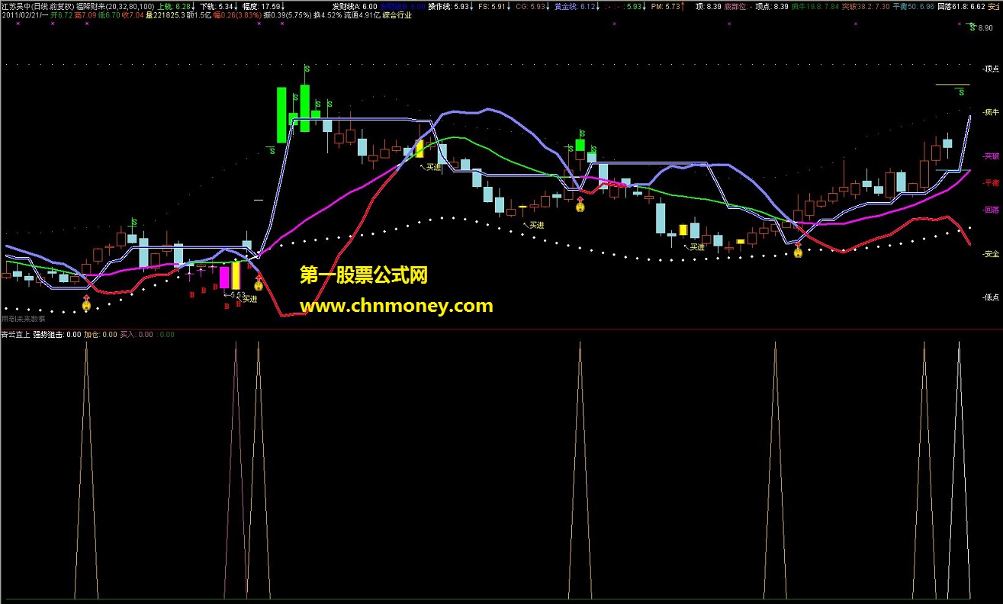This screenshot has width=1003, height=604.
Task: Click the money bag icon near the ←5.53 annotation
Action: point(259,284)
